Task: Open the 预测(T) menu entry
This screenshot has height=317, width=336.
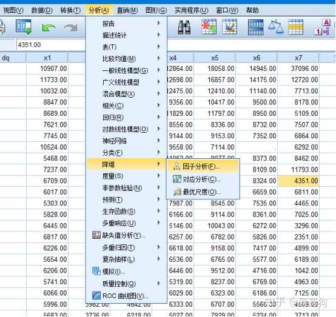Action: click(126, 200)
